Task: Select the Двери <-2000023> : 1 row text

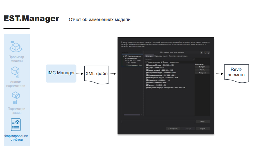Action: pos(156,68)
